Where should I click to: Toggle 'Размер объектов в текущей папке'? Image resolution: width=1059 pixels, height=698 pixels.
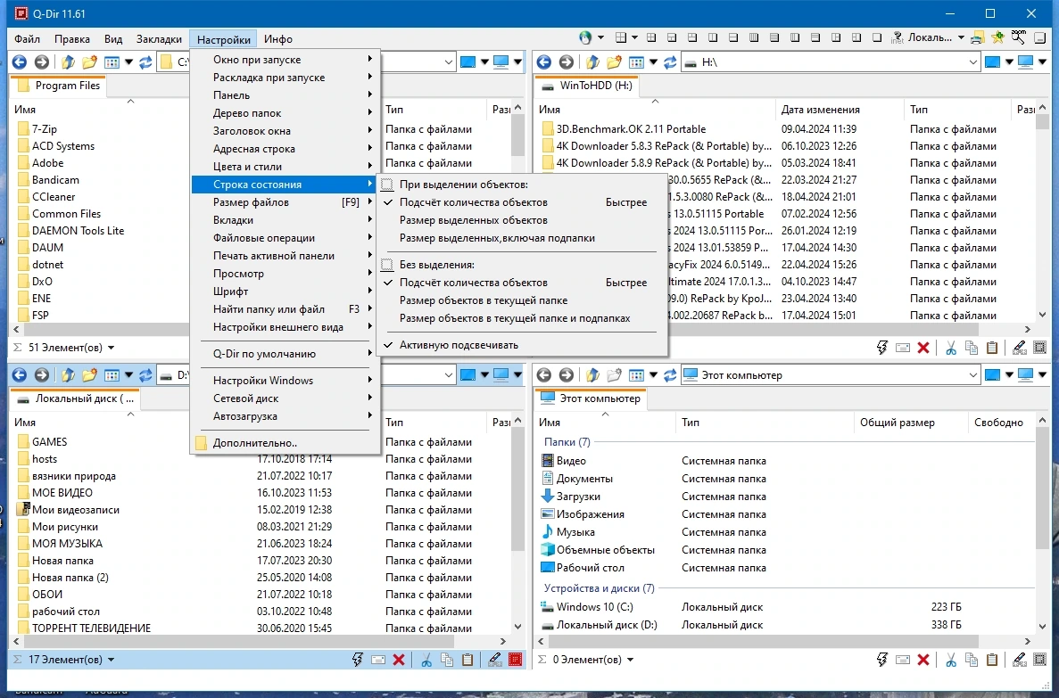(x=484, y=300)
